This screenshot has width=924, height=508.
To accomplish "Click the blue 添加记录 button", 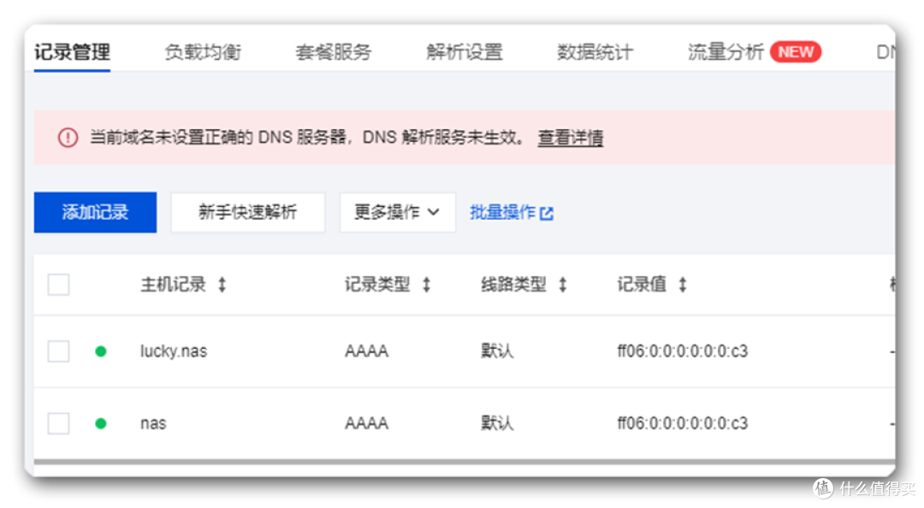I will pos(96,212).
